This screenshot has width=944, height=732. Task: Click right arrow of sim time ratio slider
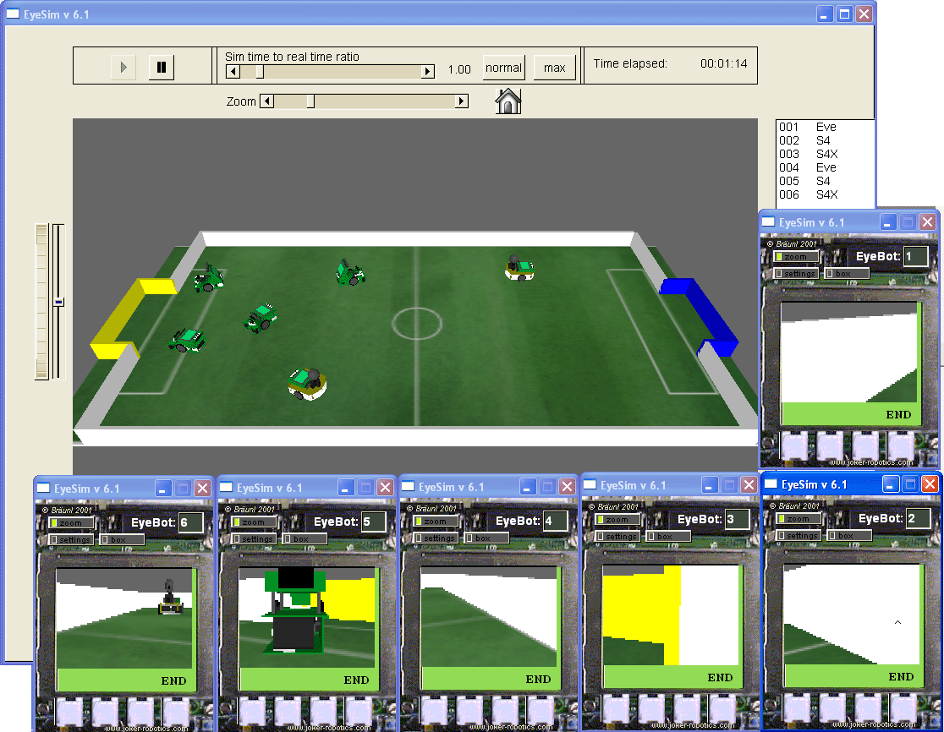pos(428,72)
